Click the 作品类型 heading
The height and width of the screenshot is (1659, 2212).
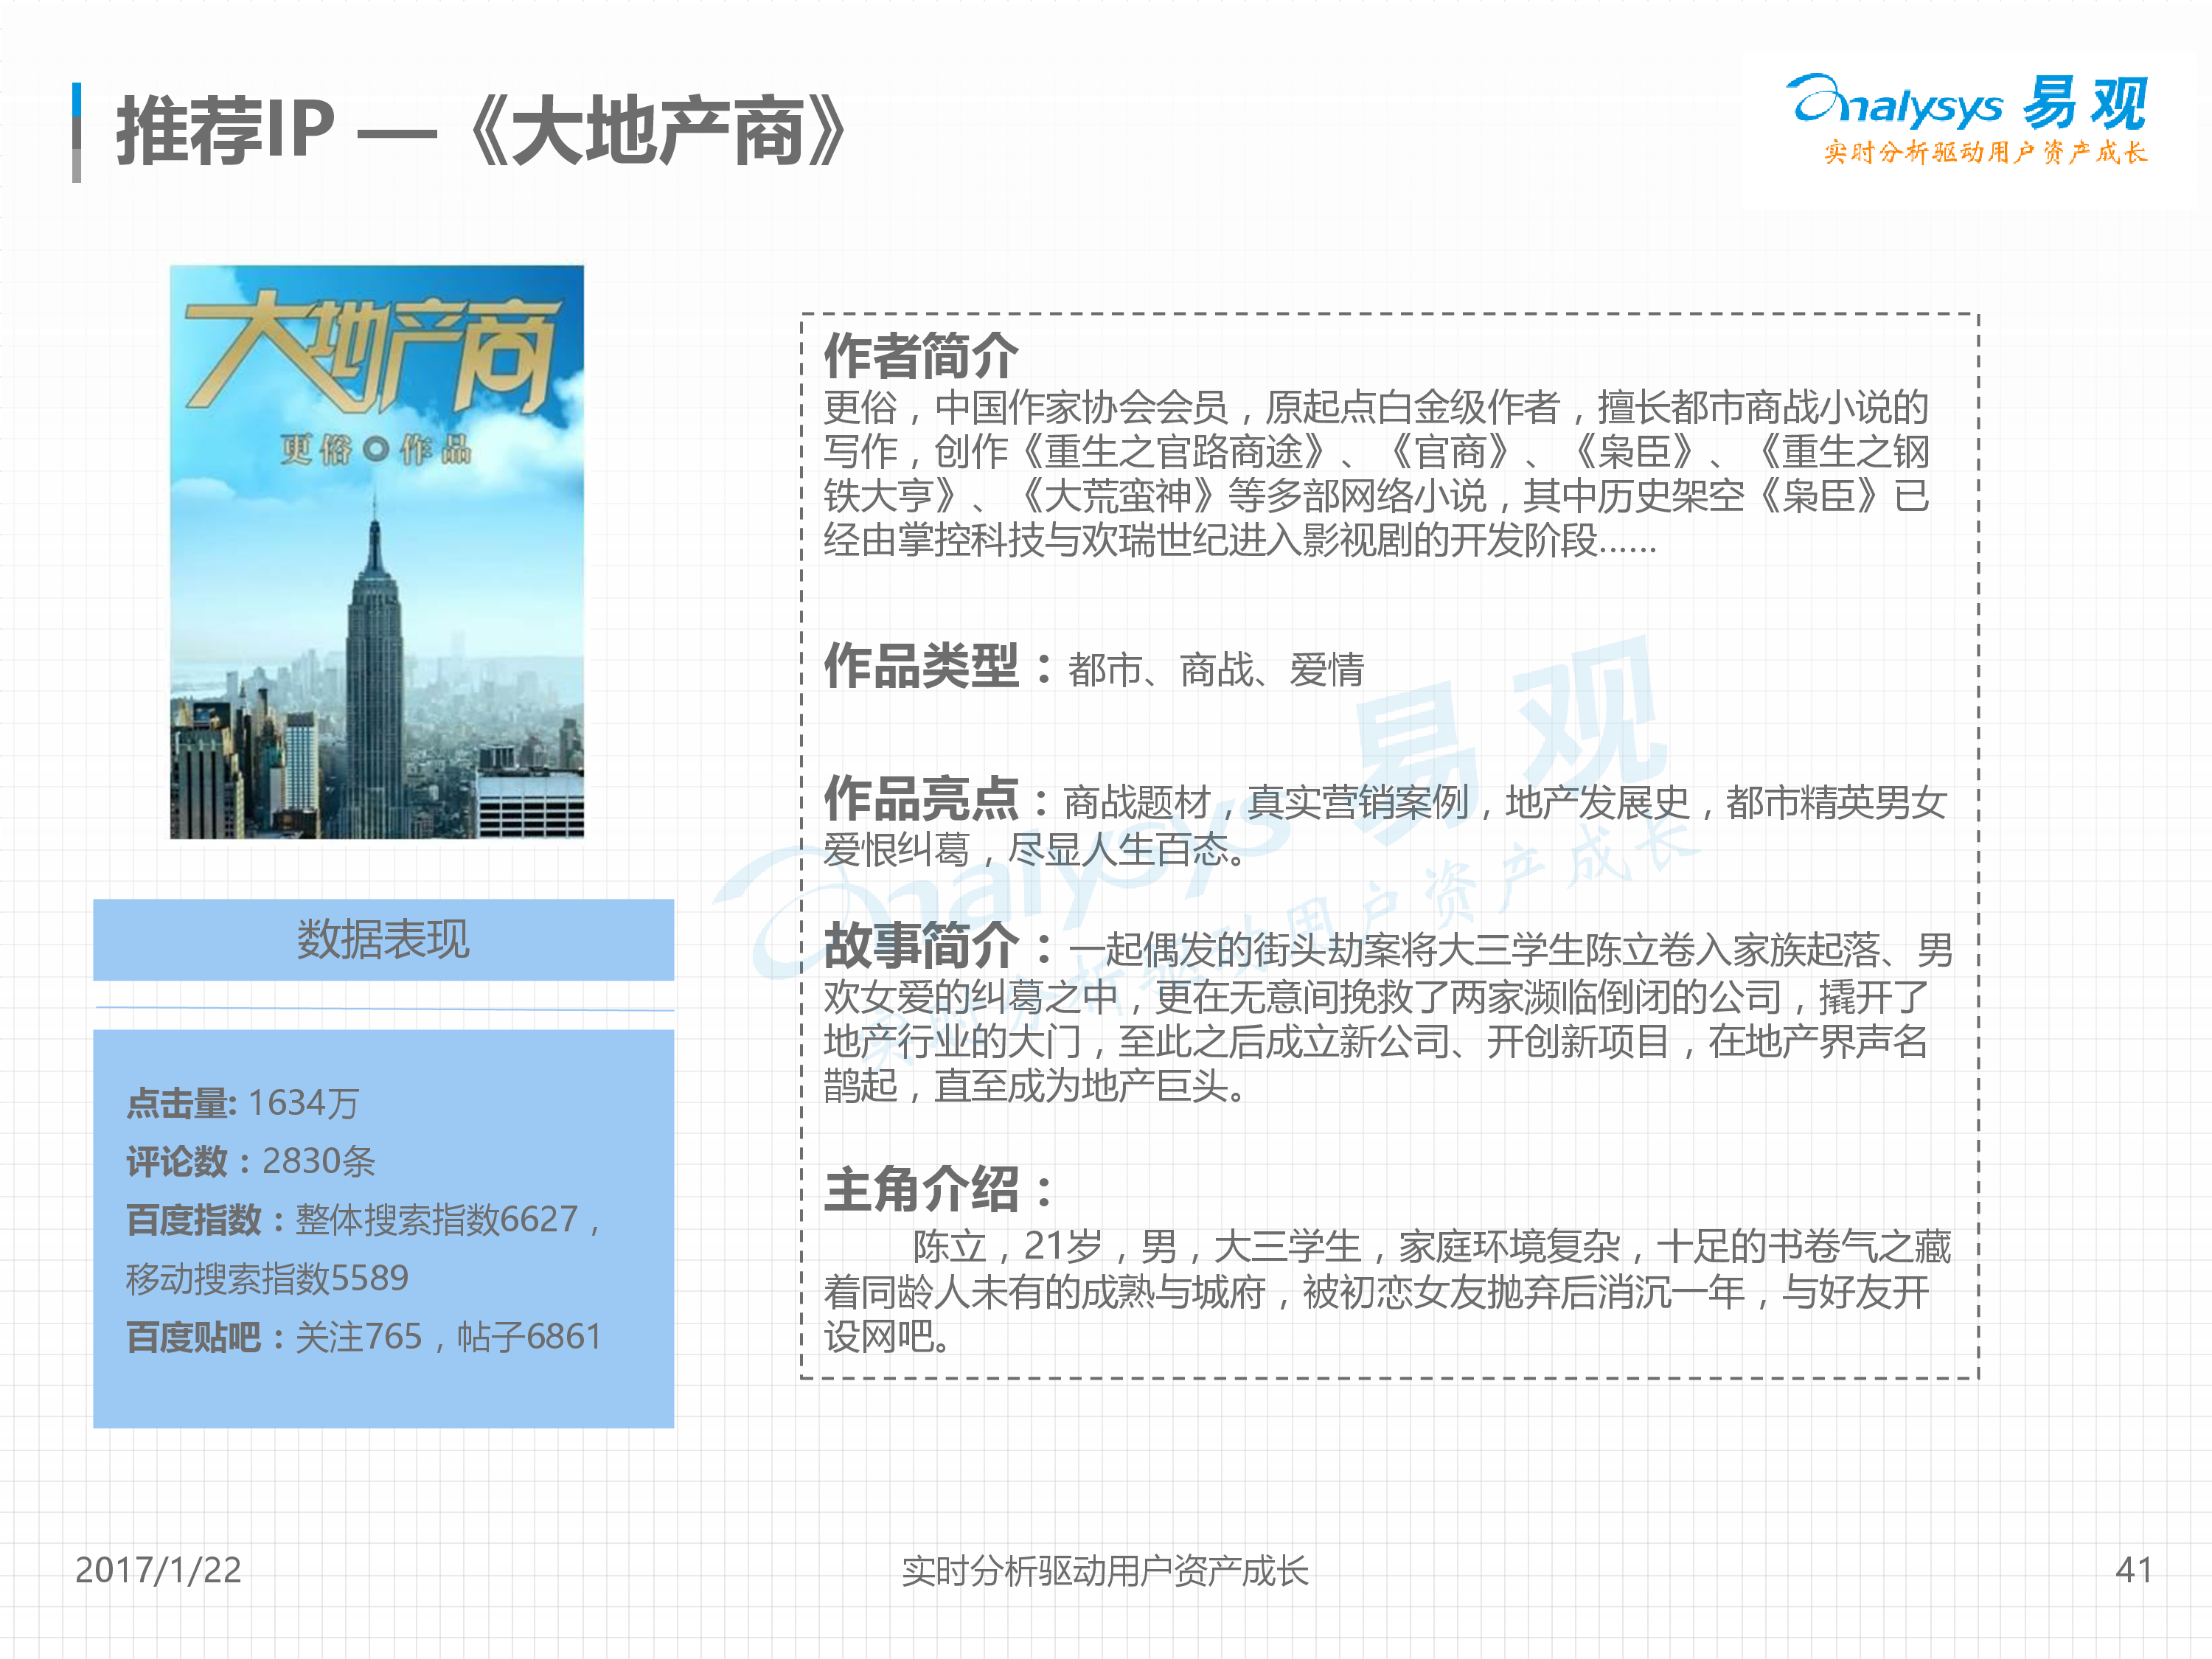point(922,666)
